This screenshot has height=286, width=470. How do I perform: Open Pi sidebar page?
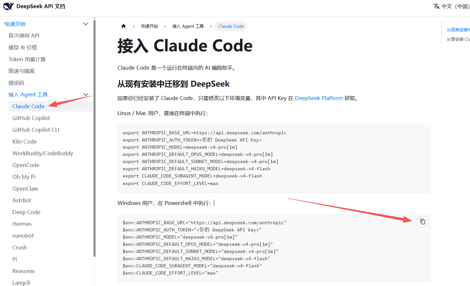pos(15,259)
